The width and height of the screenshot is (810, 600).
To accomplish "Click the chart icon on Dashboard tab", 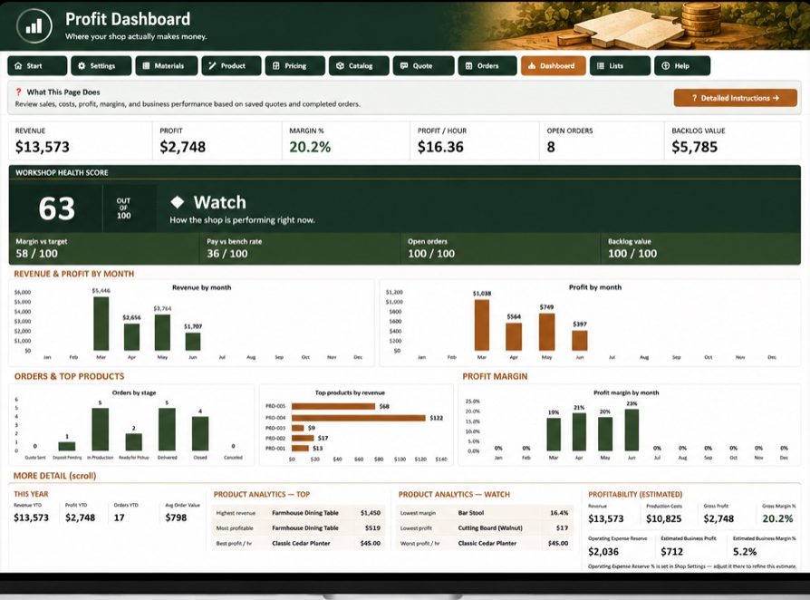I will pos(532,65).
